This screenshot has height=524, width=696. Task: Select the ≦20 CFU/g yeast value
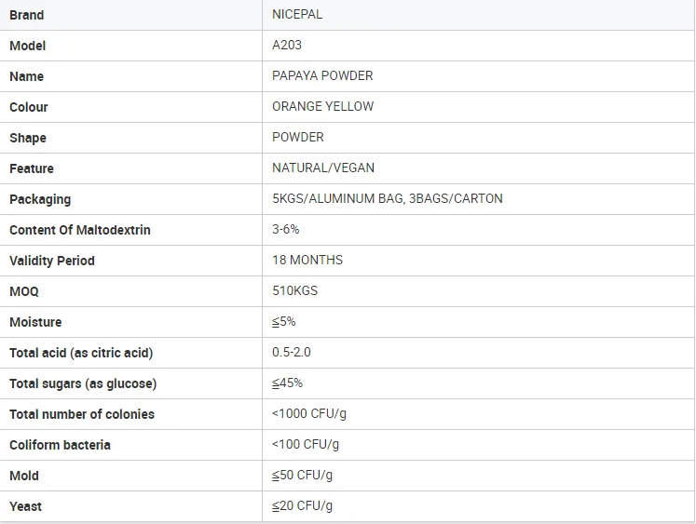302,505
